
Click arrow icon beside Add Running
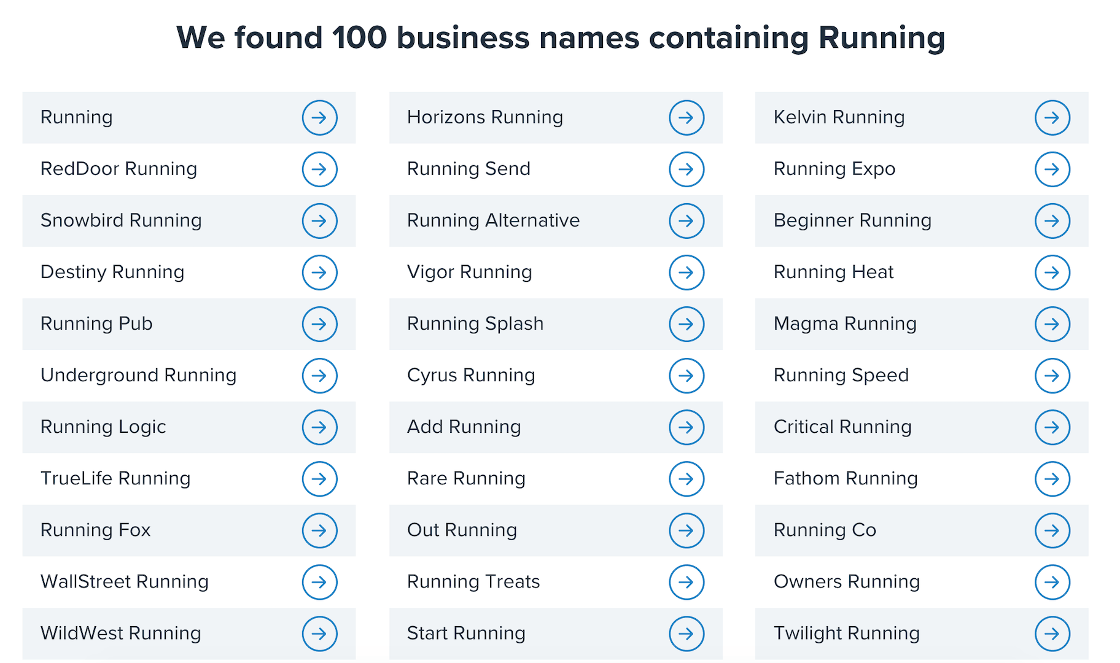pyautogui.click(x=686, y=427)
